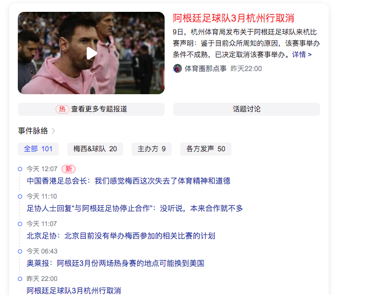Open the 体育圈那点事 author avatar

point(178,68)
